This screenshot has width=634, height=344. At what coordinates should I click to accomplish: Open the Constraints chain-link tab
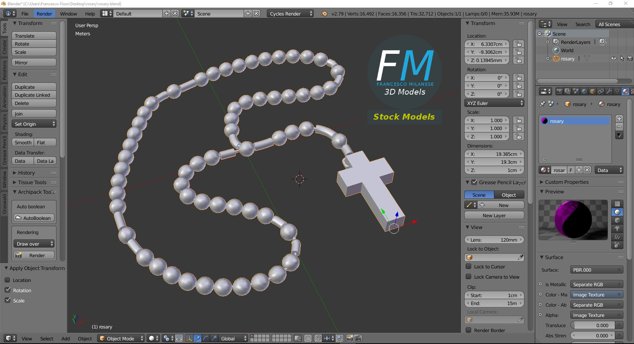click(x=601, y=91)
